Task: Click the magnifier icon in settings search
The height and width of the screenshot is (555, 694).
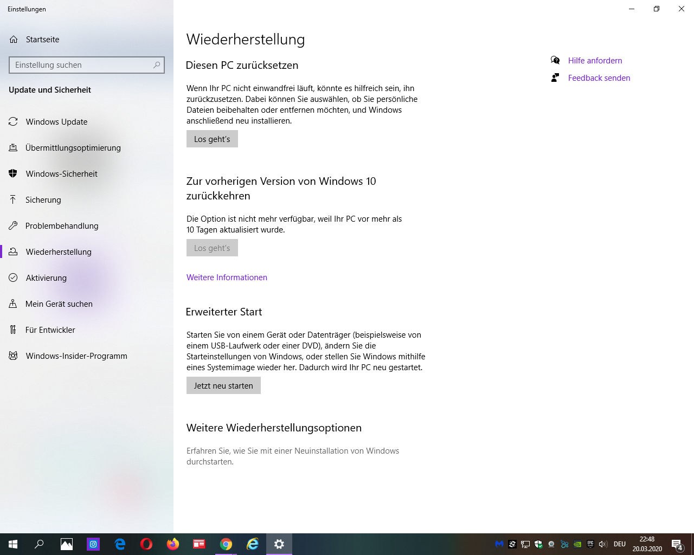Action: click(157, 65)
